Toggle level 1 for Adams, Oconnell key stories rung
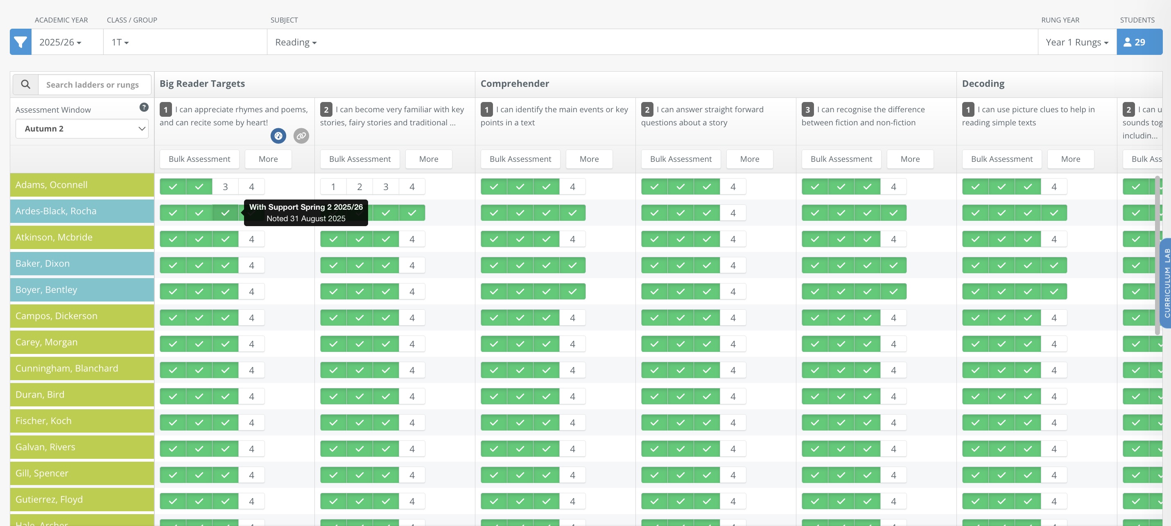The width and height of the screenshot is (1171, 526). tap(333, 187)
